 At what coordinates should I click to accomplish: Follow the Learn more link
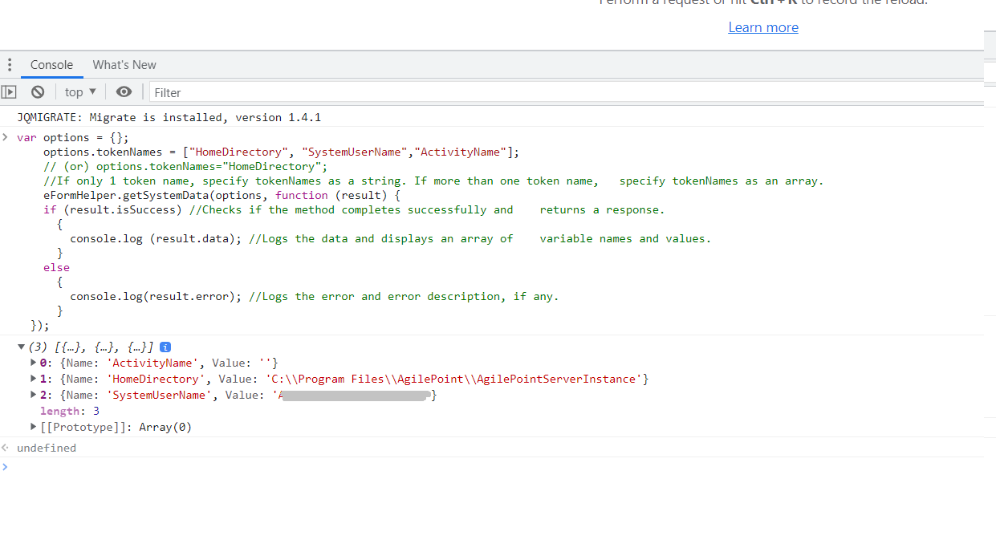[x=762, y=27]
